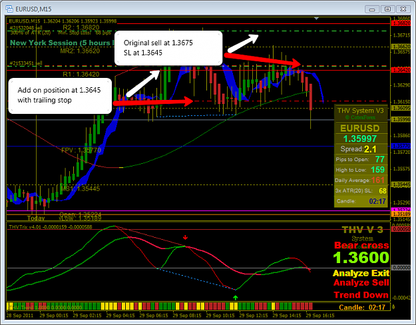The height and width of the screenshot is (325, 416).
Task: Click the 29 Sep 04:15 time axis label
Action: [x=120, y=316]
